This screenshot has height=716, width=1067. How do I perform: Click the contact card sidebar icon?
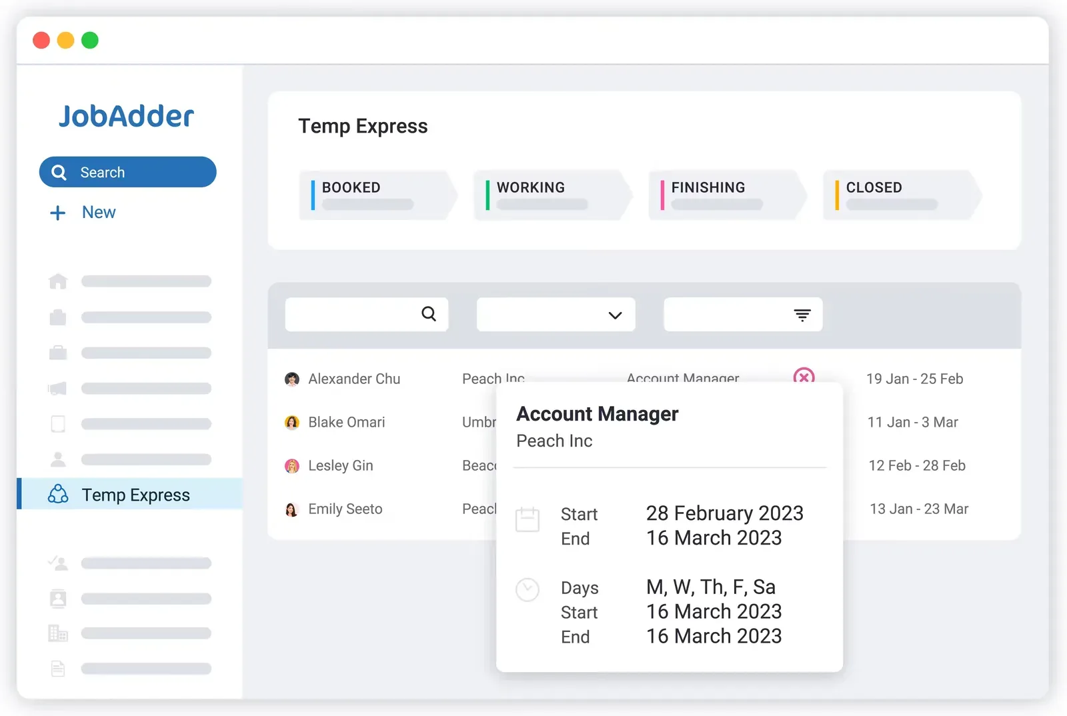click(x=58, y=598)
